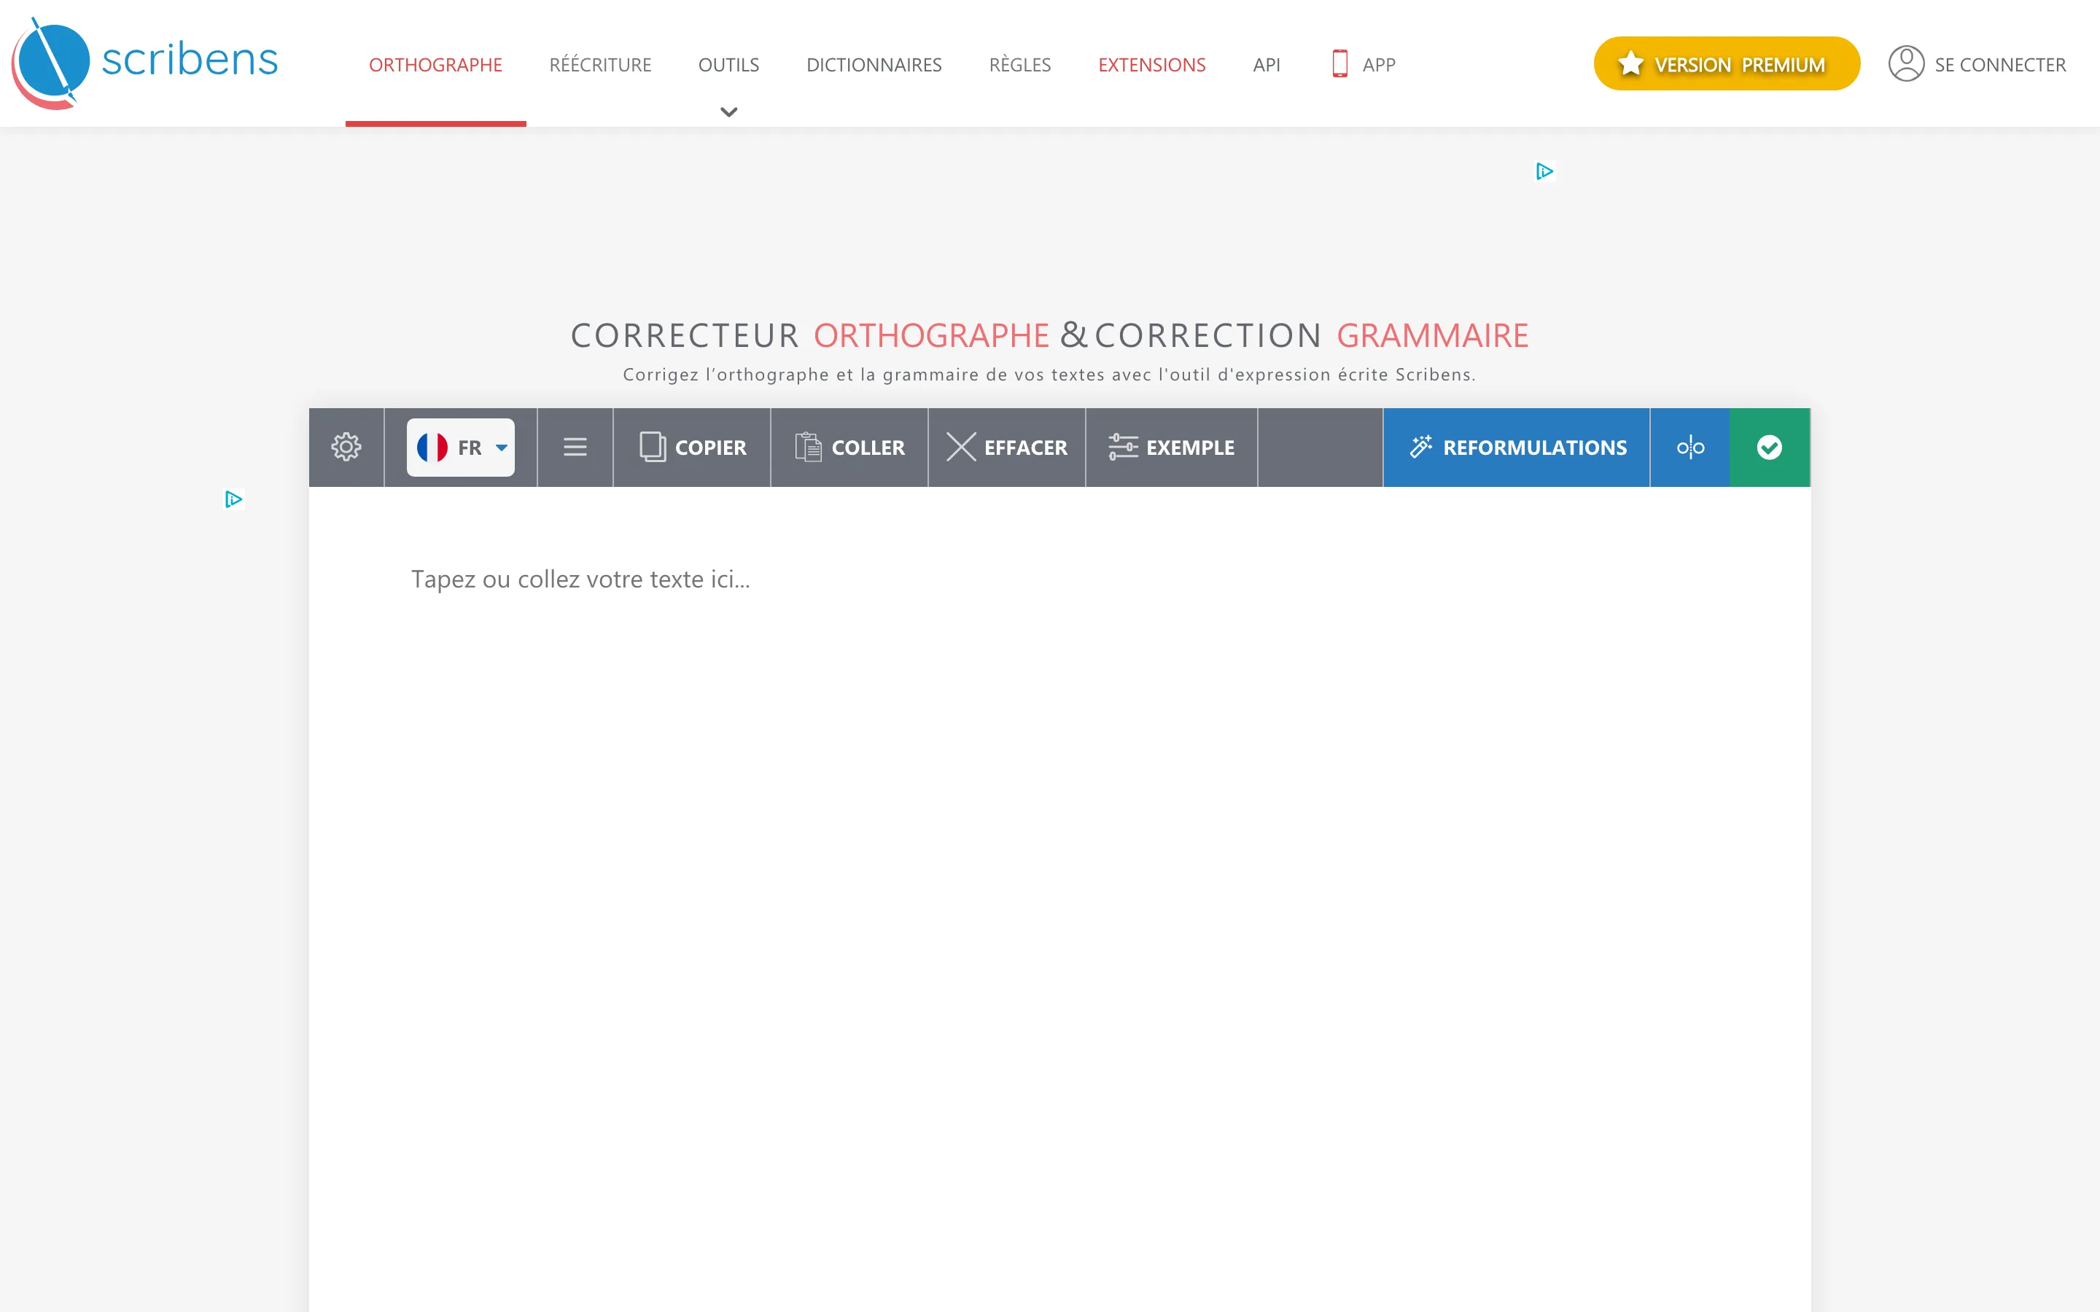The image size is (2100, 1312).
Task: Click the sliders icon beside EXEMPLE
Action: pyautogui.click(x=1123, y=447)
